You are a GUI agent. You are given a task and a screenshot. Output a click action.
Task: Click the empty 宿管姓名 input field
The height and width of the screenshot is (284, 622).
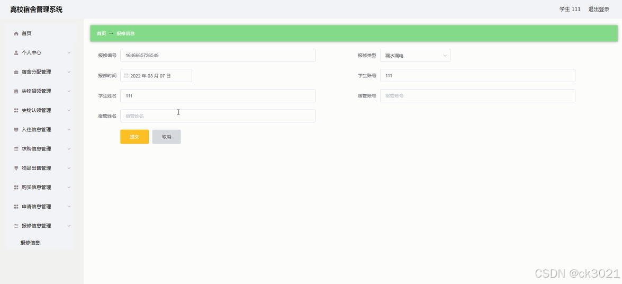click(218, 116)
